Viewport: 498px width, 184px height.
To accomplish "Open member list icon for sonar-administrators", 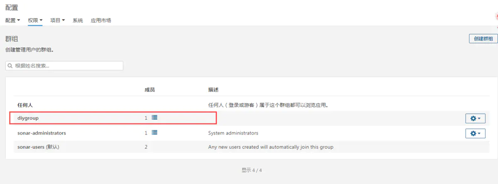I will [154, 133].
